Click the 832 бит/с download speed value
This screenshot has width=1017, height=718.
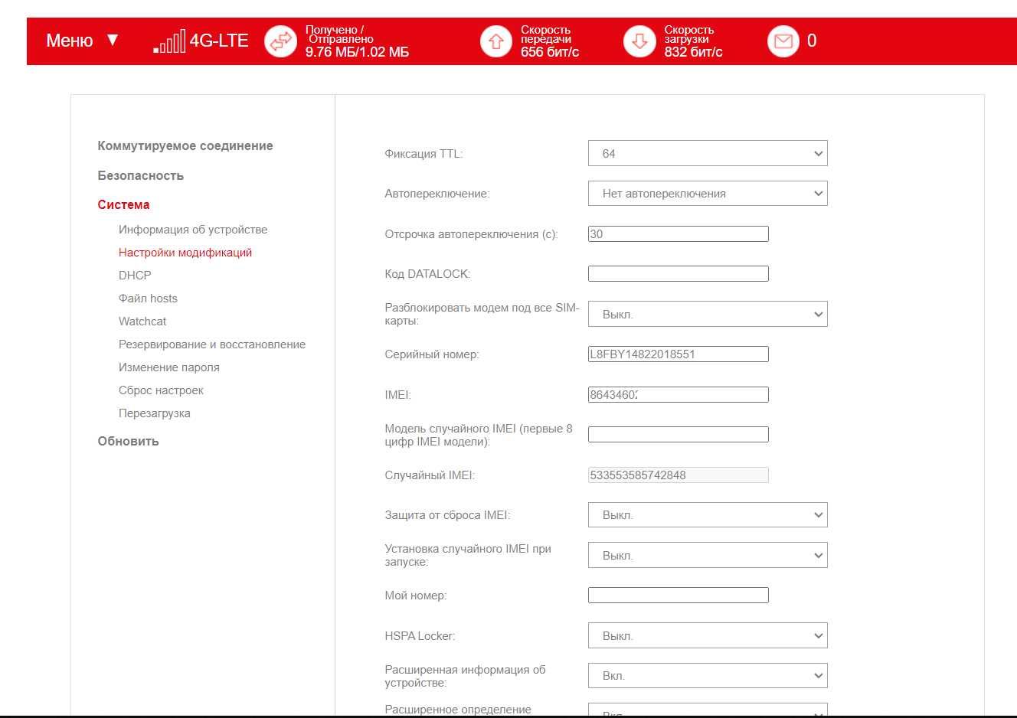click(693, 52)
